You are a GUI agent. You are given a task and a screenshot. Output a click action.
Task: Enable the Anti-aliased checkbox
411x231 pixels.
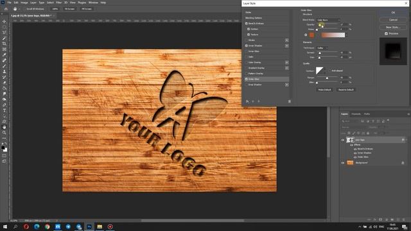click(329, 71)
